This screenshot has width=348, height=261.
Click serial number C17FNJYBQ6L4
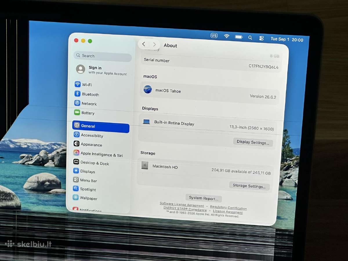click(x=263, y=67)
